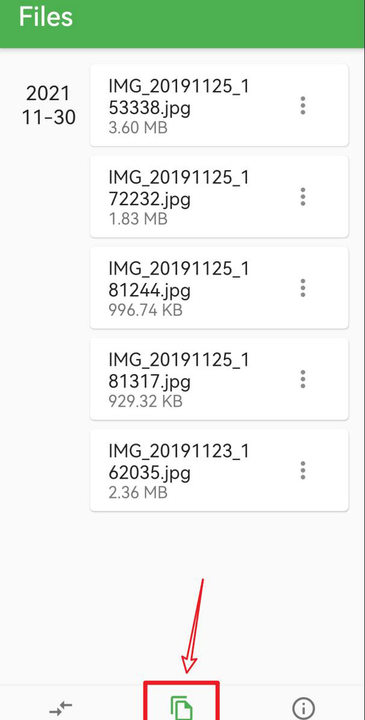Open the info circle tab icon
The width and height of the screenshot is (365, 720).
tap(303, 707)
